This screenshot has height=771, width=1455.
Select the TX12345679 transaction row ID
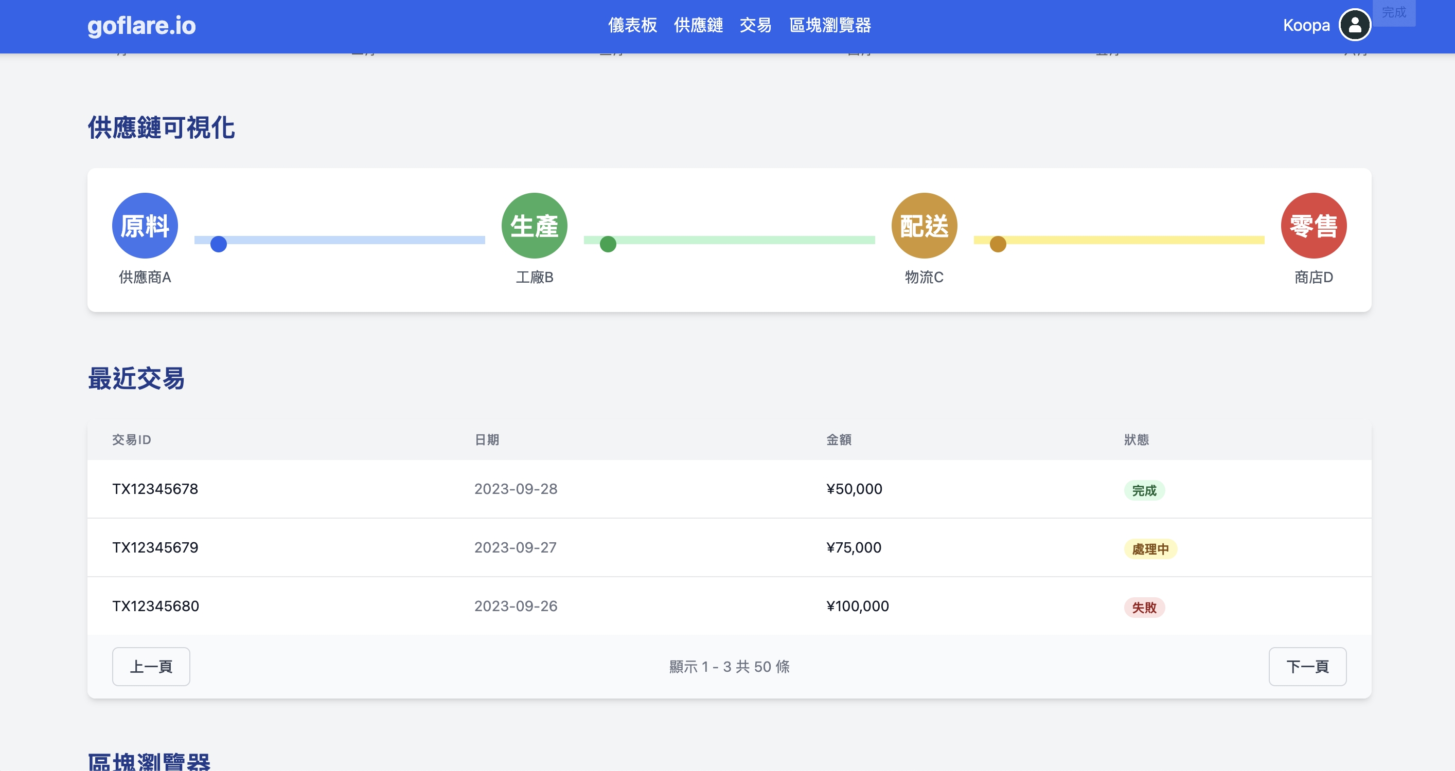[155, 547]
